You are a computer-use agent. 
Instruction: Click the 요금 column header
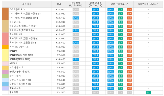click(x=59, y=4)
